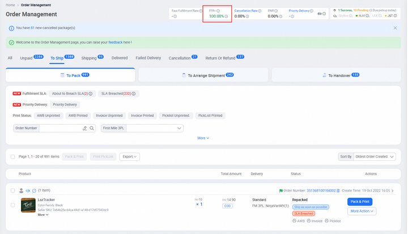Click the chat icon next to buyer cjk

(x=34, y=191)
